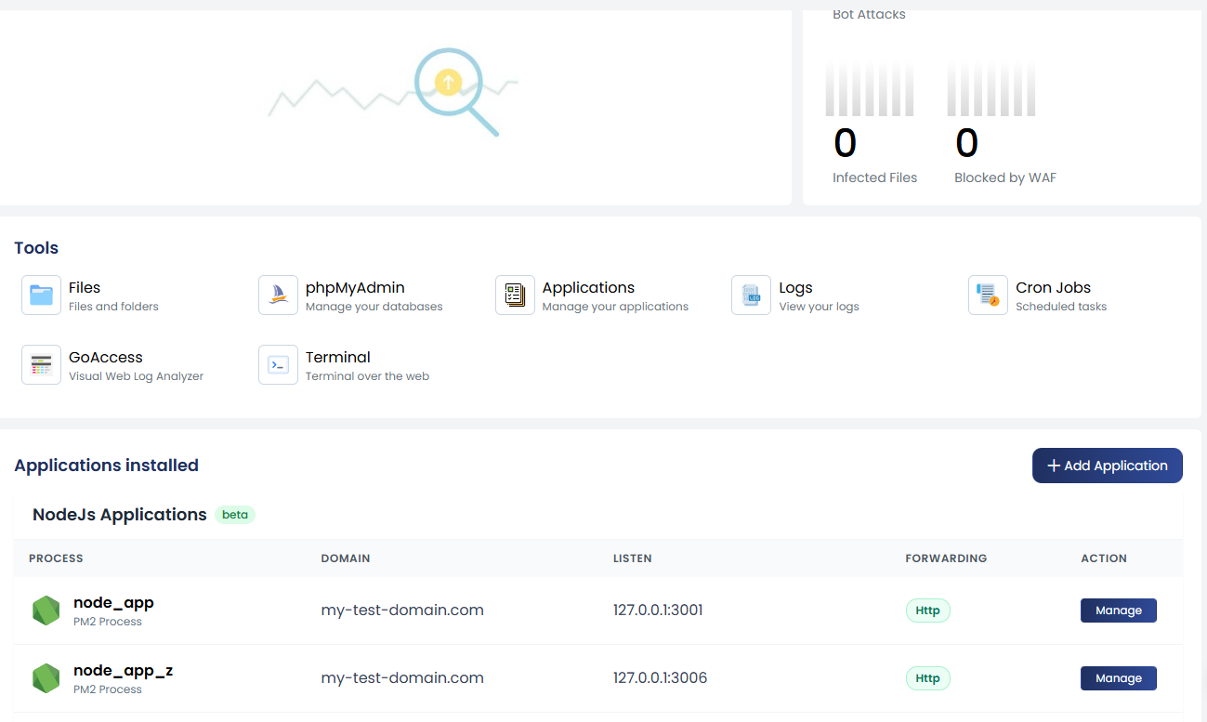Click the Http badge in node_app row
1207x722 pixels.
coord(927,610)
